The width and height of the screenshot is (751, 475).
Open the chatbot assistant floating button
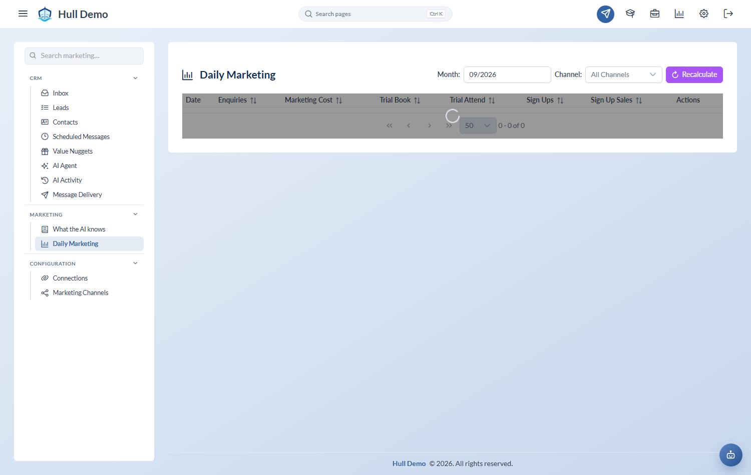tap(730, 455)
